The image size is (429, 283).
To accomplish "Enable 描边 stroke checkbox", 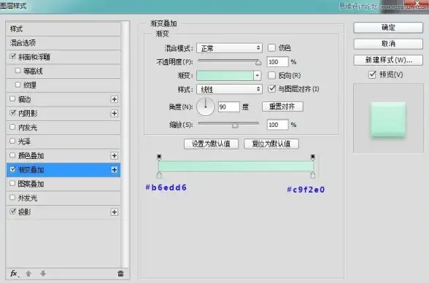I will coord(12,98).
